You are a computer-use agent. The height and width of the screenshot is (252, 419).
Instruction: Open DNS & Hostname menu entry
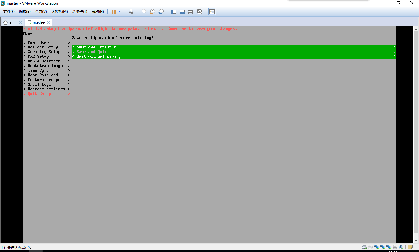point(47,61)
